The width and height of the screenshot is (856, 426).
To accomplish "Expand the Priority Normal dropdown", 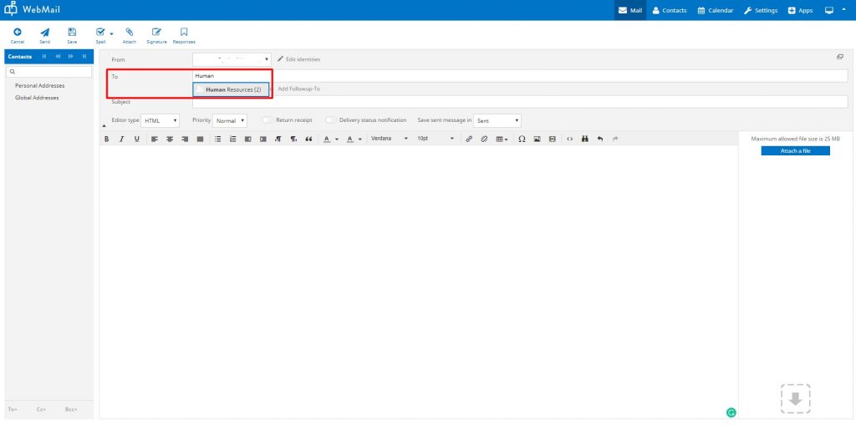I will click(x=229, y=120).
